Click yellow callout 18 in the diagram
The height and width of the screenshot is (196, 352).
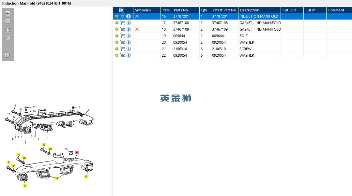click(56, 178)
